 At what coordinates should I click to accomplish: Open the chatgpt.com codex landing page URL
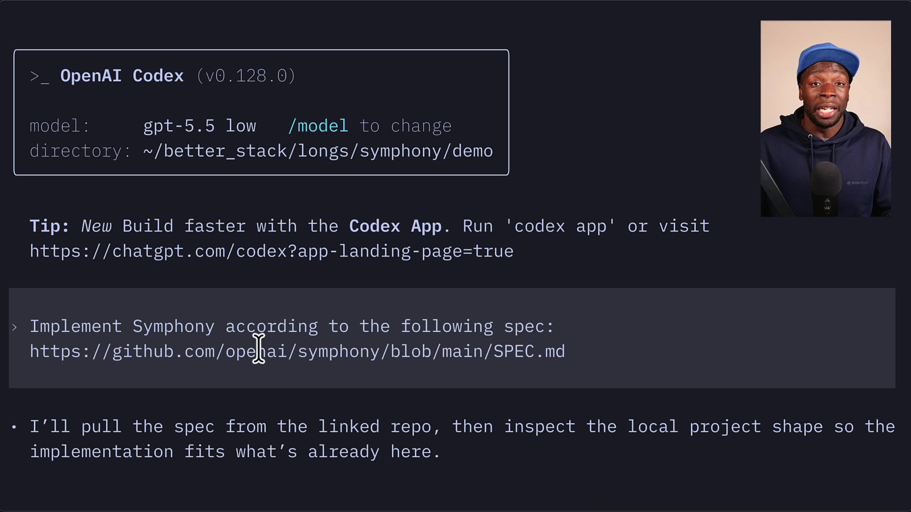[271, 251]
